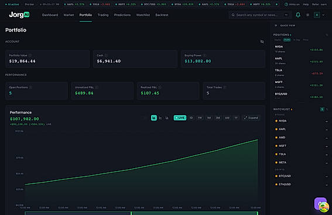This screenshot has height=215, width=332.
Task: Click the JorgAI logo
Action: (19, 15)
